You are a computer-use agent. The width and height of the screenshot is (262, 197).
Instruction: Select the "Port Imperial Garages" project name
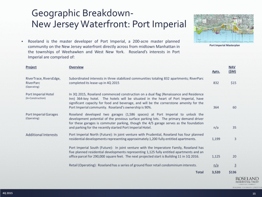pos(42,114)
